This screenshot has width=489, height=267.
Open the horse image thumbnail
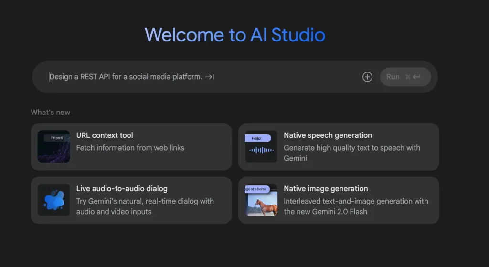(x=261, y=200)
